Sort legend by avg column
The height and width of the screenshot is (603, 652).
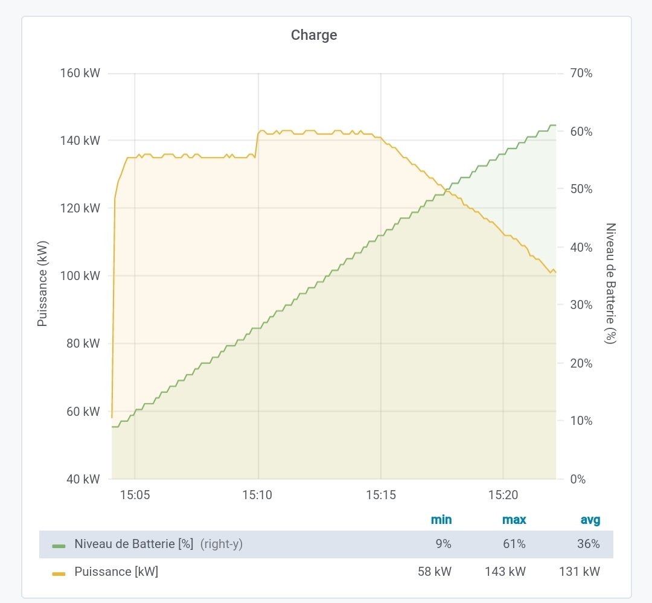pos(590,520)
